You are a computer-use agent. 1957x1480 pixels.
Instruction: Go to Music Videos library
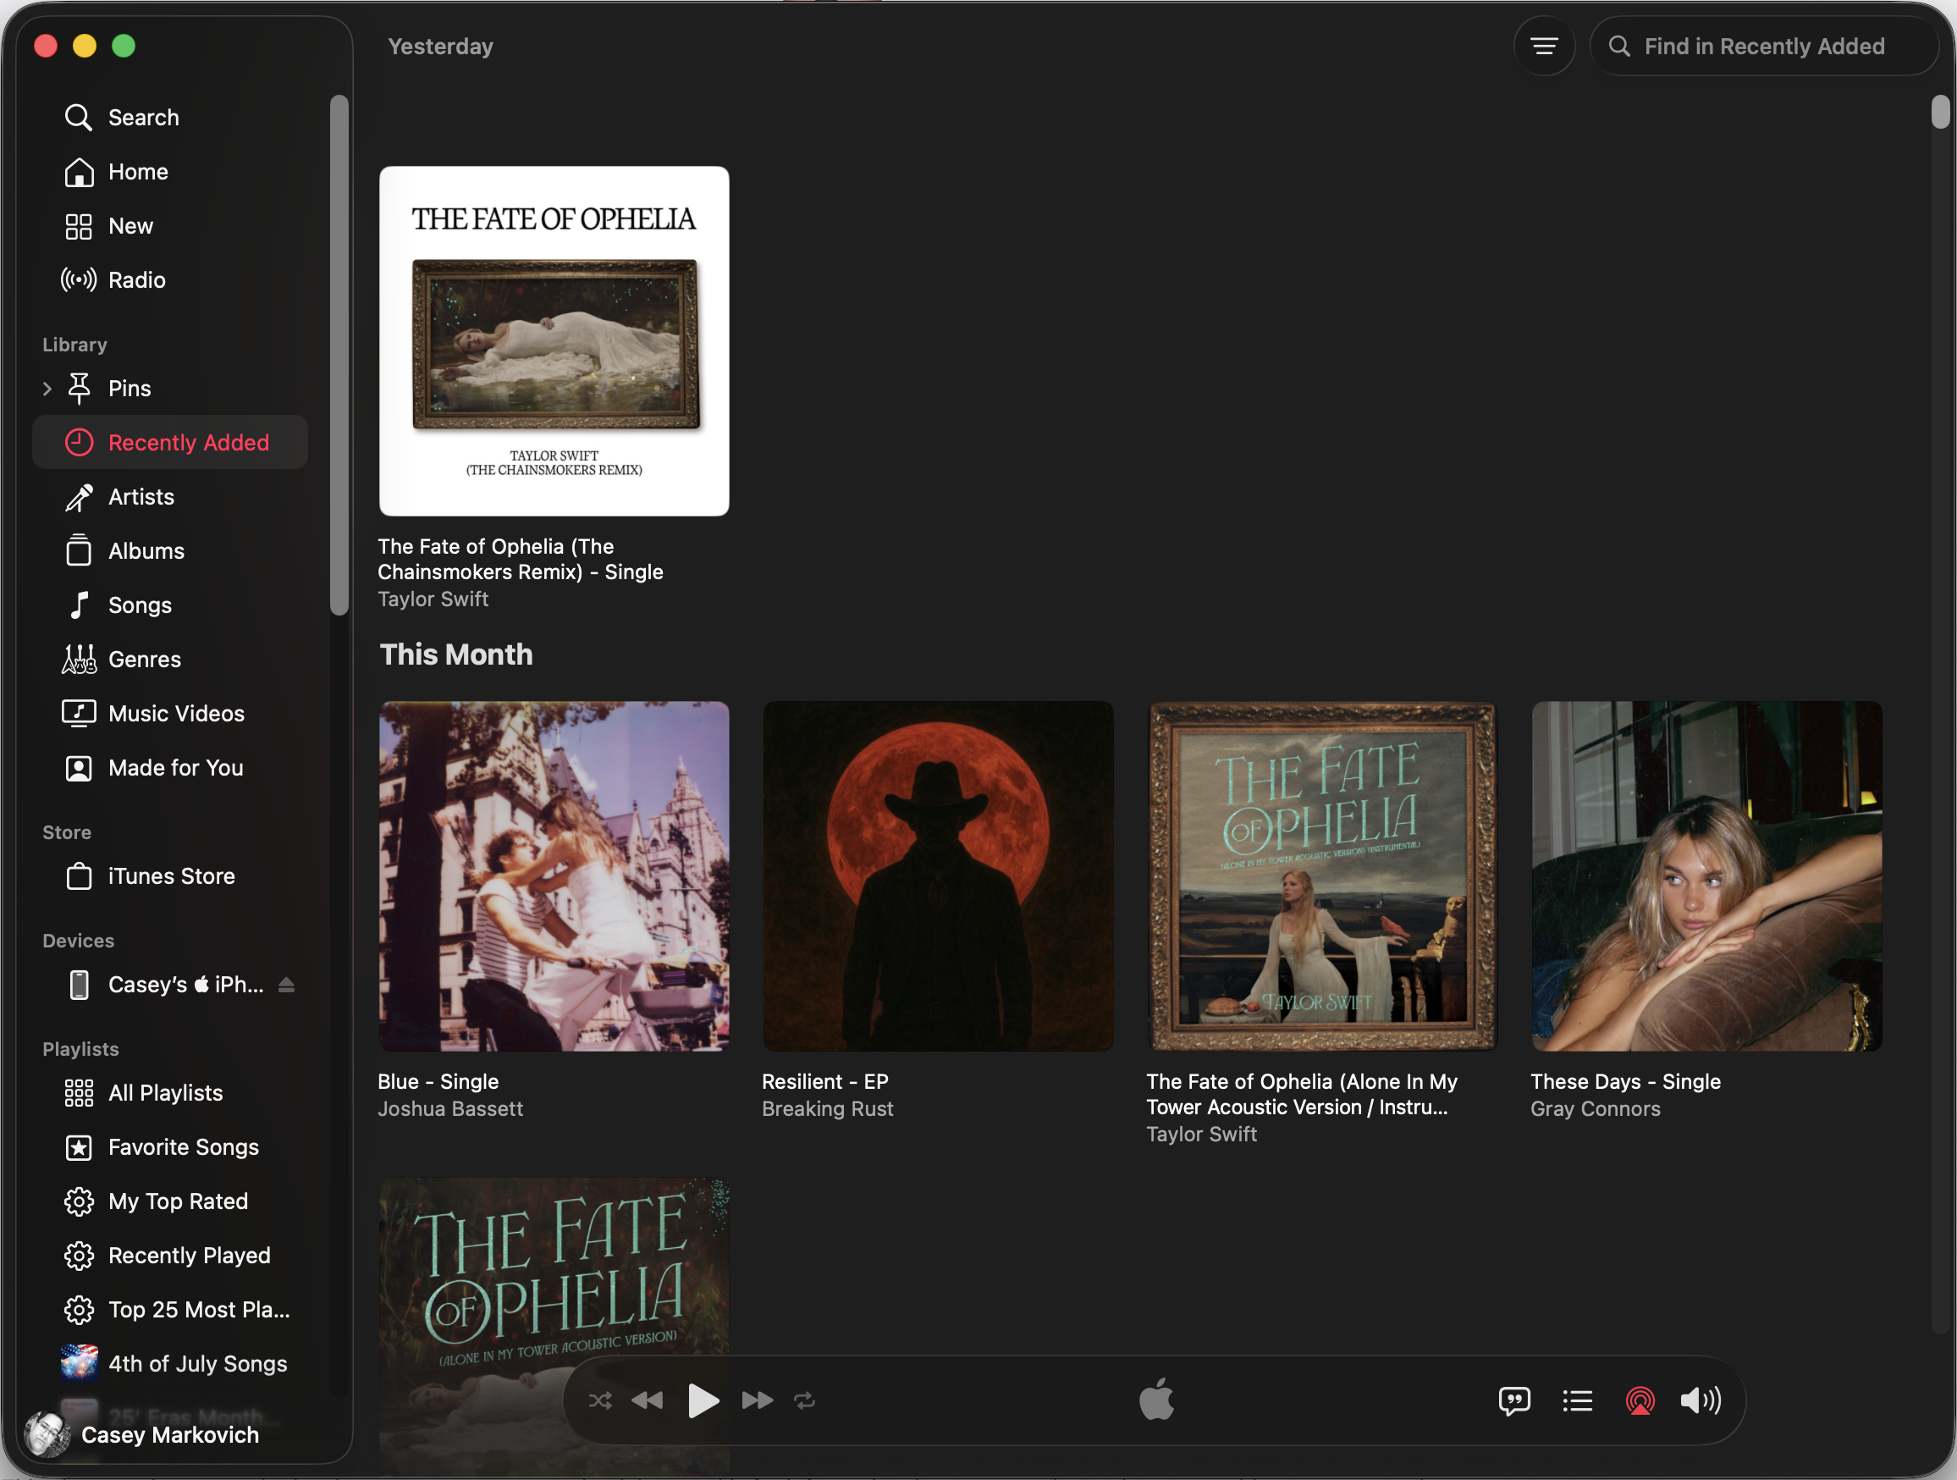(176, 714)
